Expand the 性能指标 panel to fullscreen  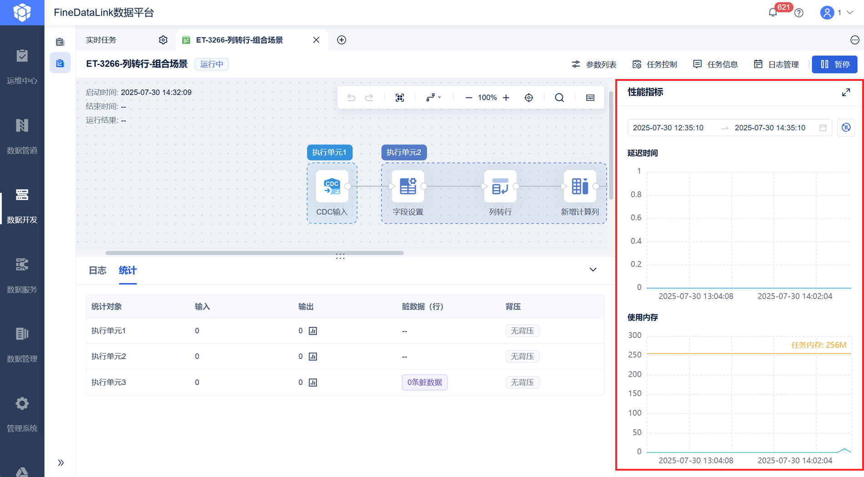pyautogui.click(x=846, y=92)
